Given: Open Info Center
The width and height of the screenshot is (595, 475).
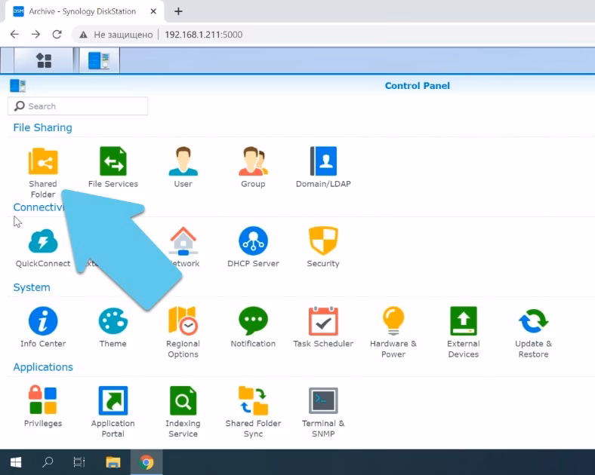Looking at the screenshot, I should point(43,322).
